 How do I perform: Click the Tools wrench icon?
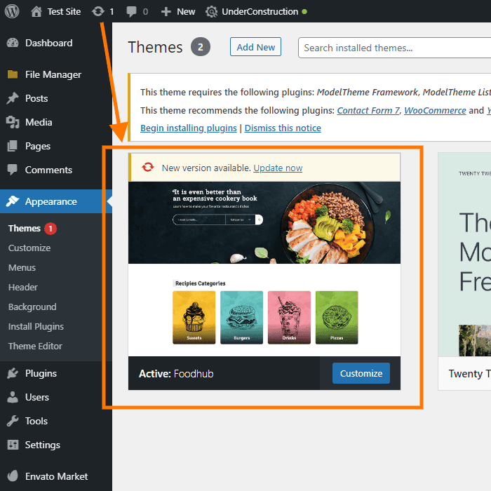tap(13, 421)
